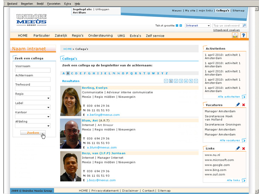Remove Vacatures panel with red X

[x=243, y=105]
